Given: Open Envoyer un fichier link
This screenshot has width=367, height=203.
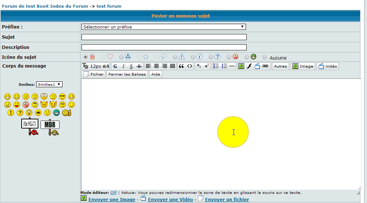Looking at the screenshot, I should [x=227, y=199].
